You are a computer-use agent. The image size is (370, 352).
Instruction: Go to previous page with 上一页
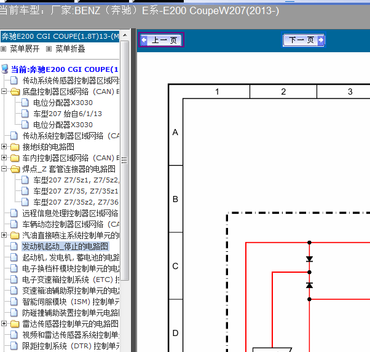click(x=161, y=40)
